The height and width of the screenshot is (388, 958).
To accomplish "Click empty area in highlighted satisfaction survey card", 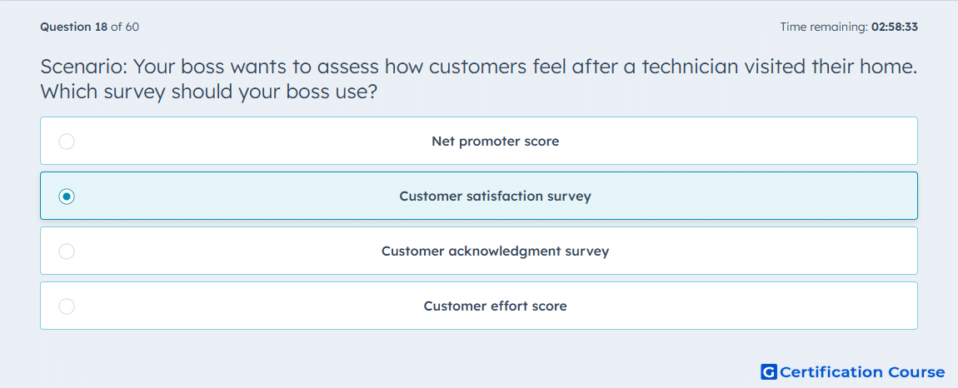I will (x=733, y=196).
